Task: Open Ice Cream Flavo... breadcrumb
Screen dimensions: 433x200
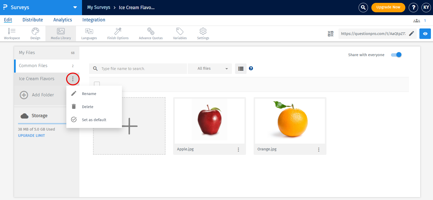Action: 137,8
